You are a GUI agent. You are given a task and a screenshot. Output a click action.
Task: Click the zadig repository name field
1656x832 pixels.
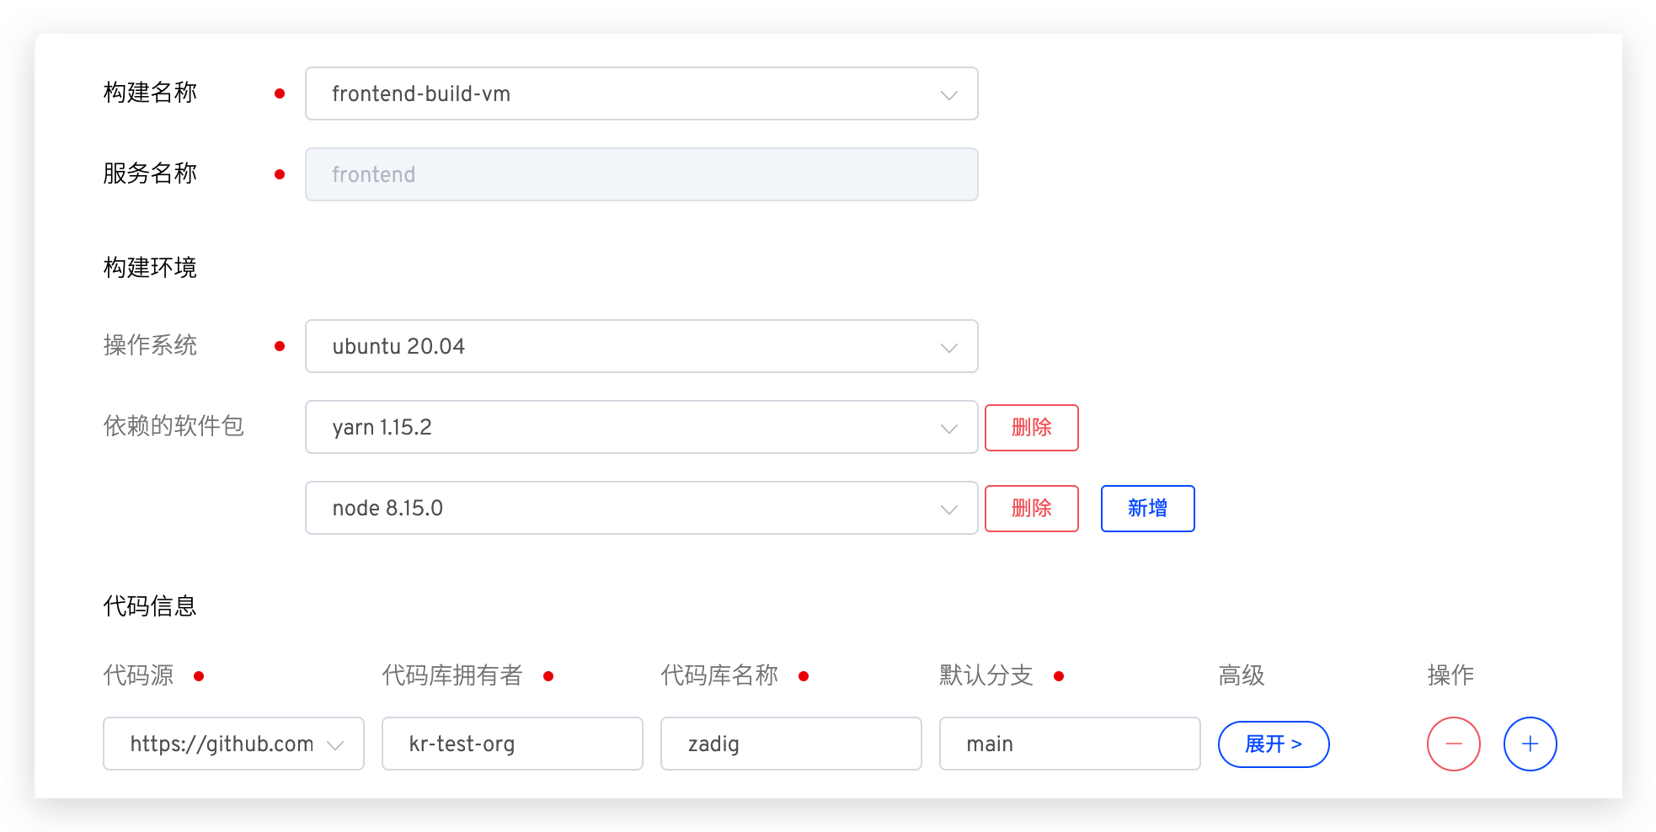790,744
